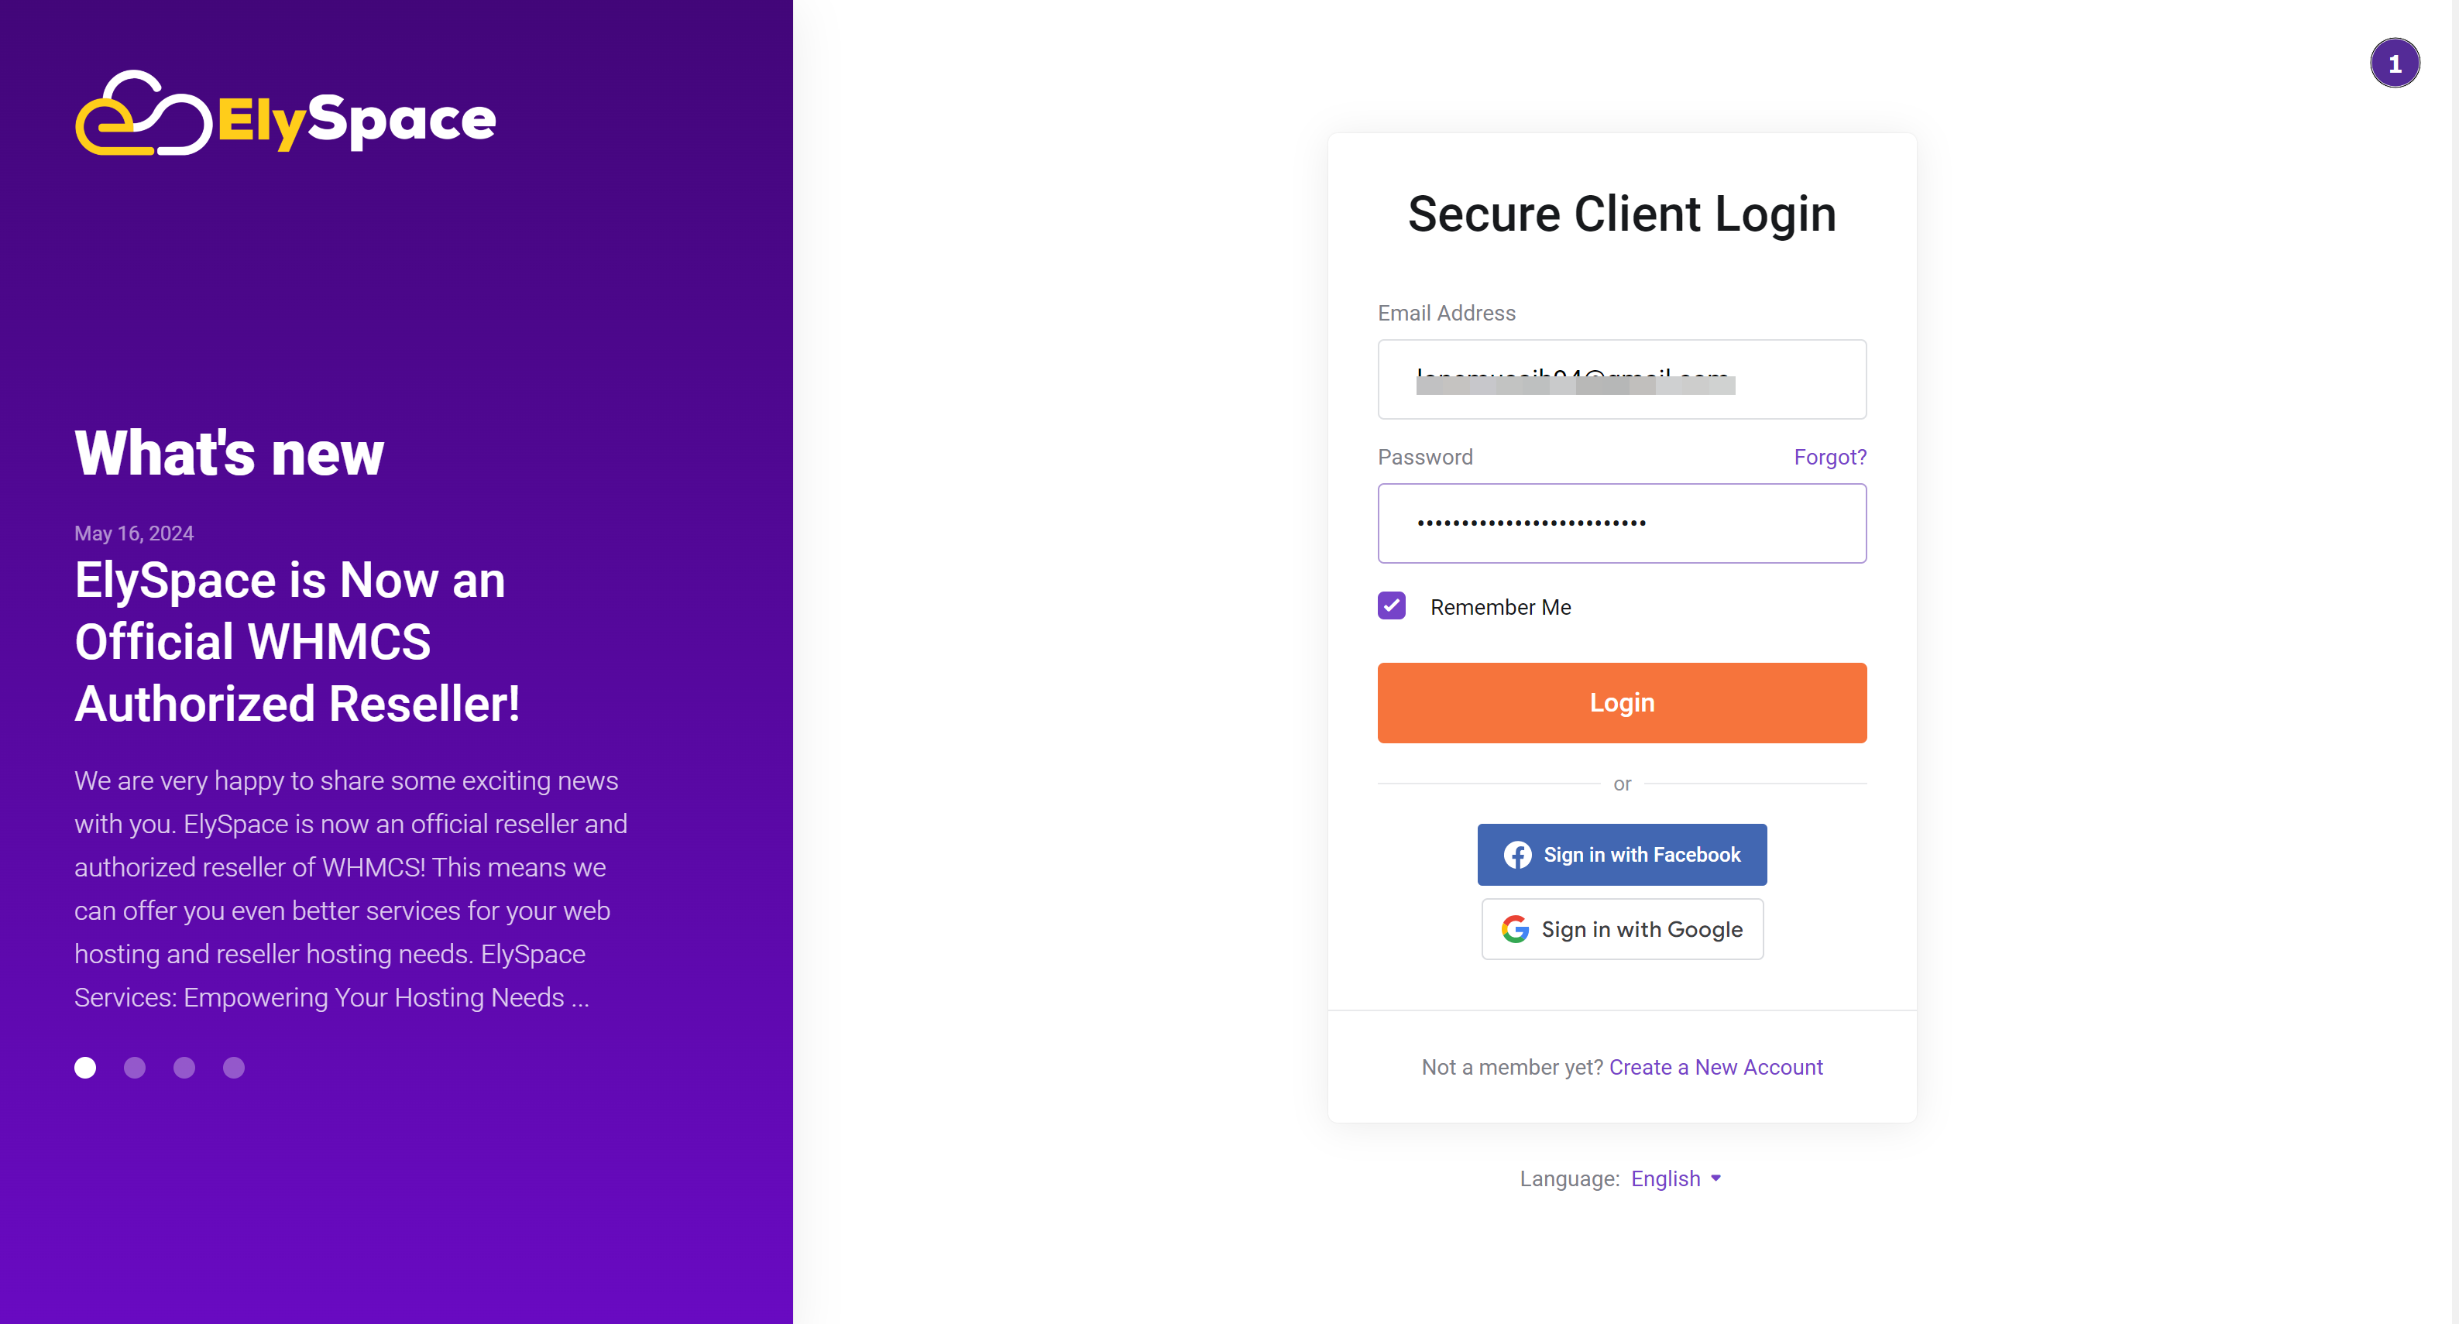Toggle the Remember Me checkbox
This screenshot has width=2459, height=1324.
tap(1393, 606)
